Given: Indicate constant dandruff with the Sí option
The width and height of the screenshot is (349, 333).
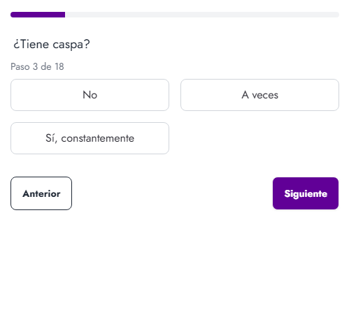Looking at the screenshot, I should [90, 138].
